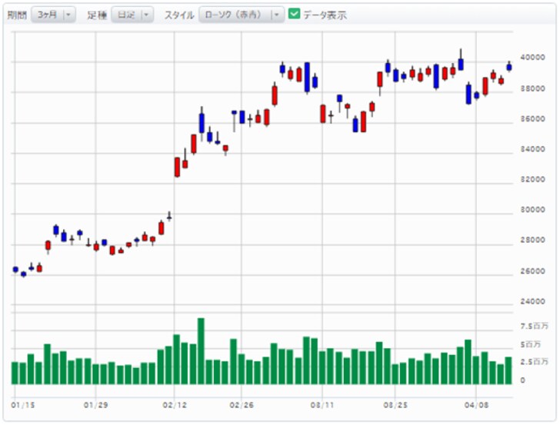Click the 24000 price axis label

(531, 301)
